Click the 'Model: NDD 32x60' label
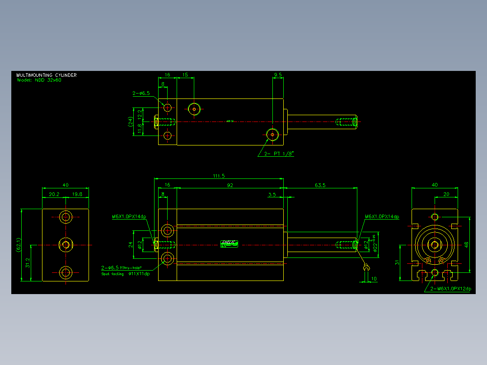 click(x=39, y=80)
